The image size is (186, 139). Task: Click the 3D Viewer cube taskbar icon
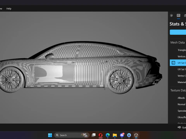136,135
